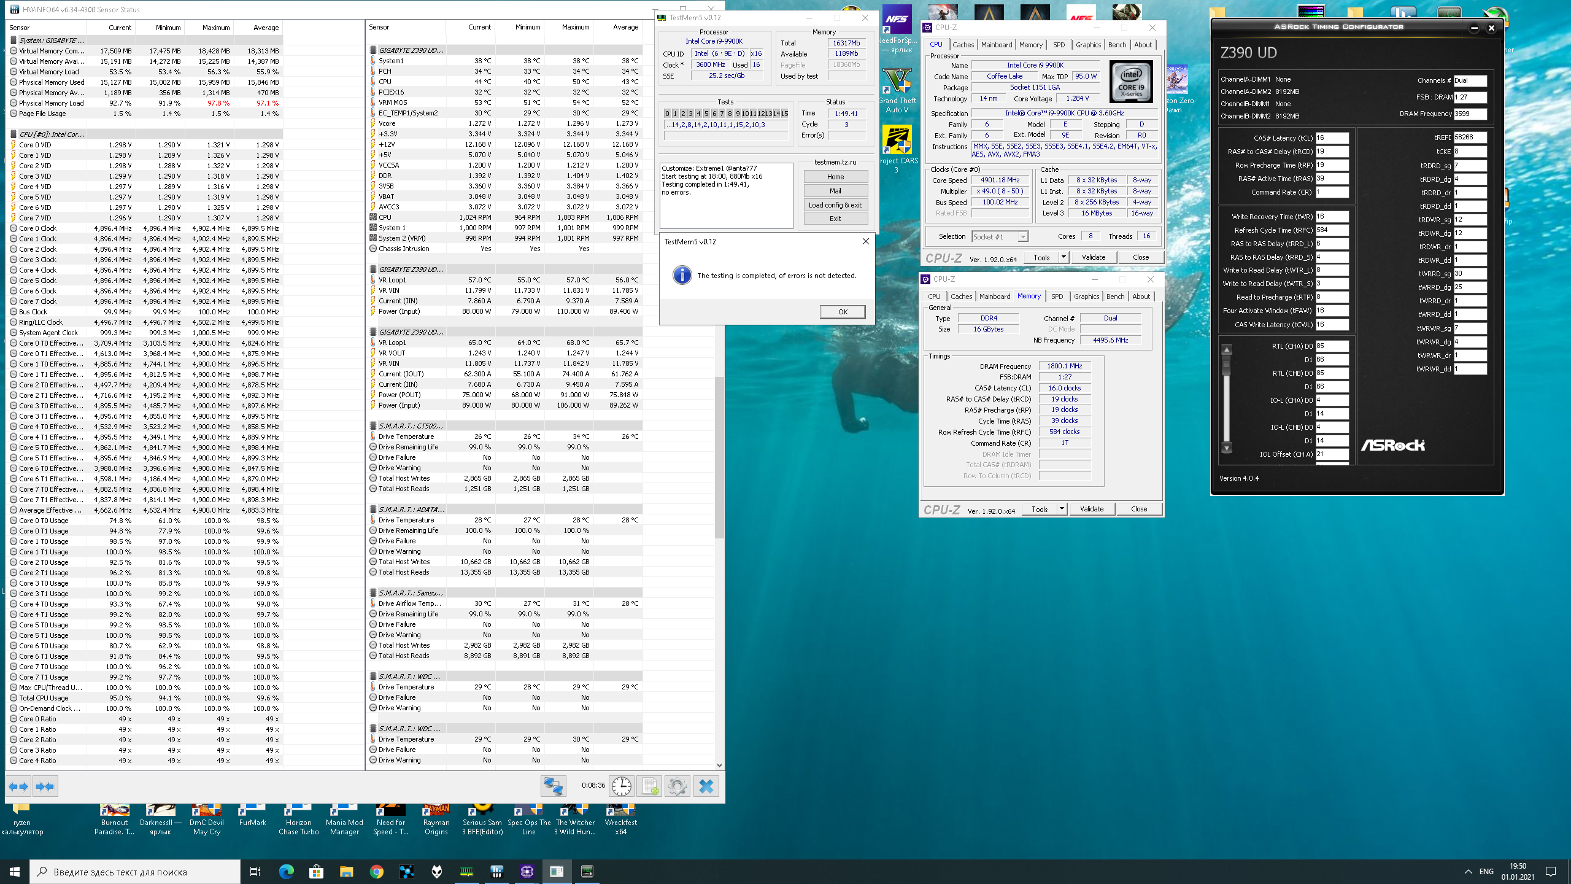Switch to Mainboard tab in upper CPU-Z

(996, 45)
